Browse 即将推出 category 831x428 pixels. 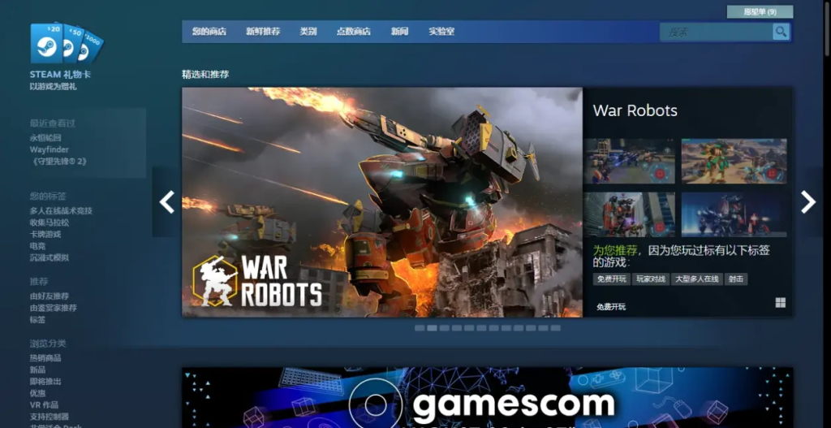point(45,382)
